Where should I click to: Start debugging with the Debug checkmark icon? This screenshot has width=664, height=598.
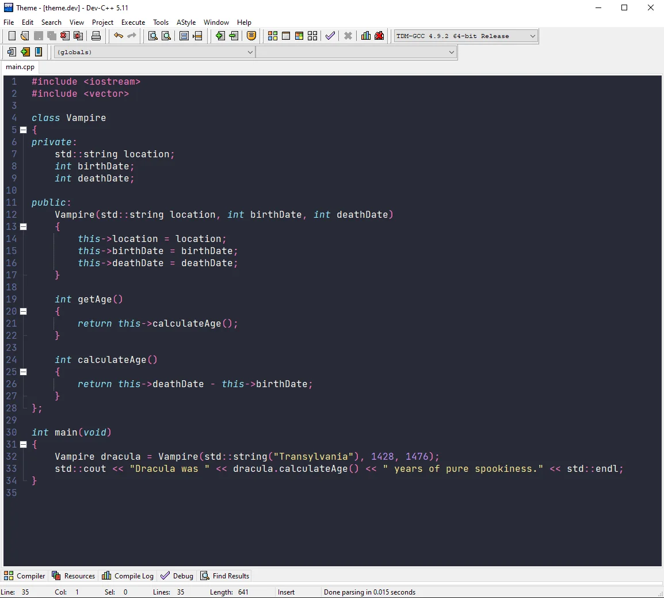tap(330, 36)
